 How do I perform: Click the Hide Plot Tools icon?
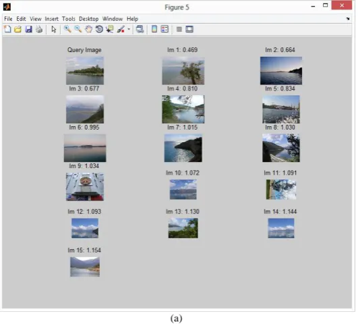[179, 29]
